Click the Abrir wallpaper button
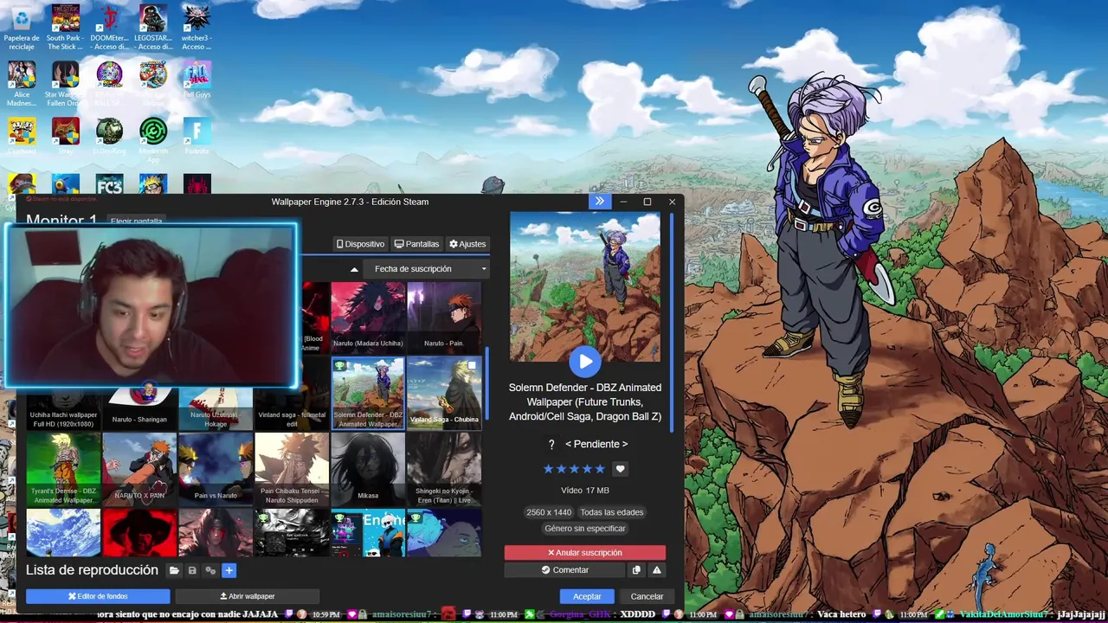The height and width of the screenshot is (623, 1108). [248, 596]
